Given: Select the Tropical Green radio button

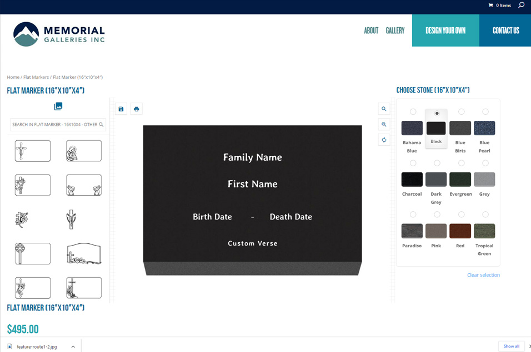Looking at the screenshot, I should point(485,215).
